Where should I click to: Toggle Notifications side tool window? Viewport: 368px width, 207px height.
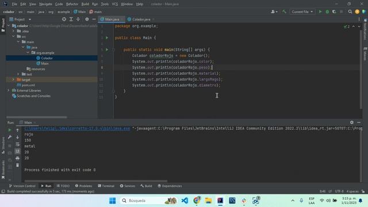point(365,29)
